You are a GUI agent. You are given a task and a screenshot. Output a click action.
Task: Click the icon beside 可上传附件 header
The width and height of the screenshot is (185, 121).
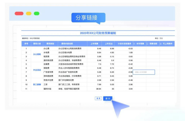[161, 44]
